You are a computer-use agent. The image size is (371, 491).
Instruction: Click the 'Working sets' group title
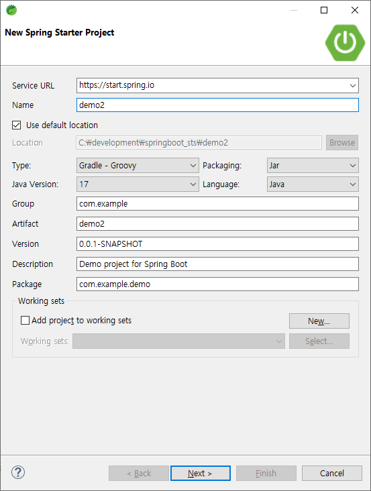(x=41, y=301)
